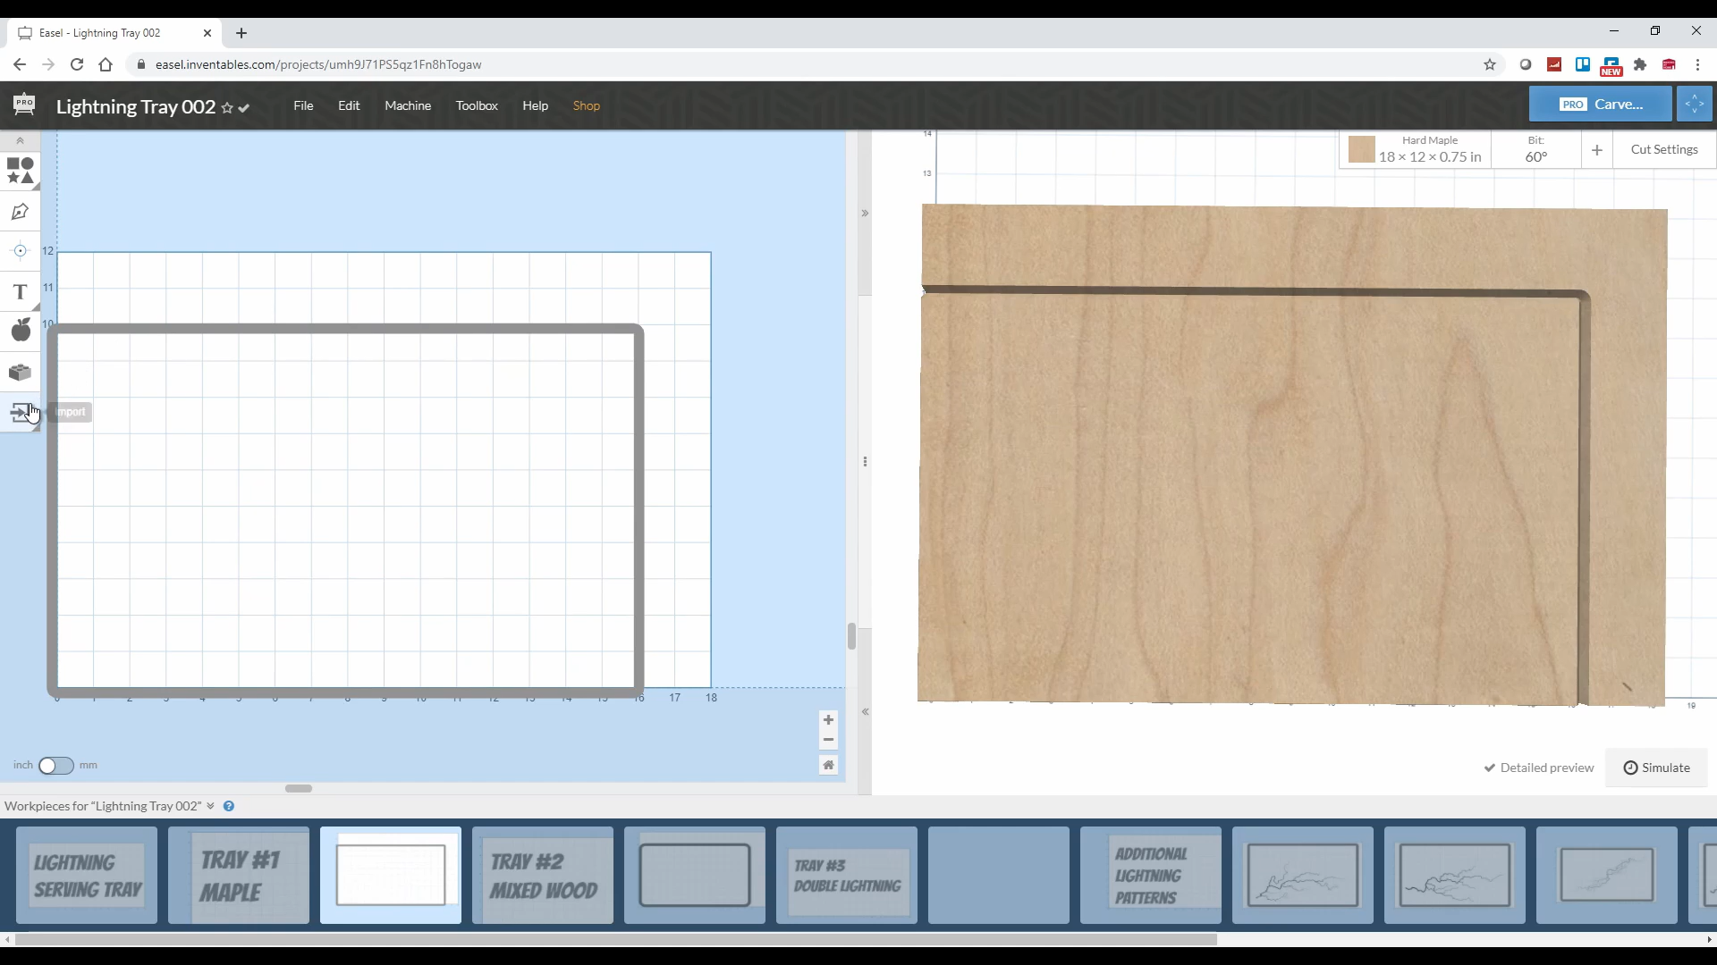1717x965 pixels.
Task: Click the Pro Carve button
Action: [x=1600, y=105]
